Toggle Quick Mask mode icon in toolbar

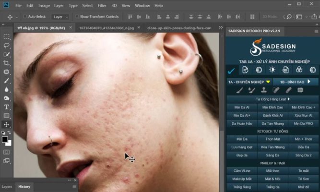coord(6,152)
